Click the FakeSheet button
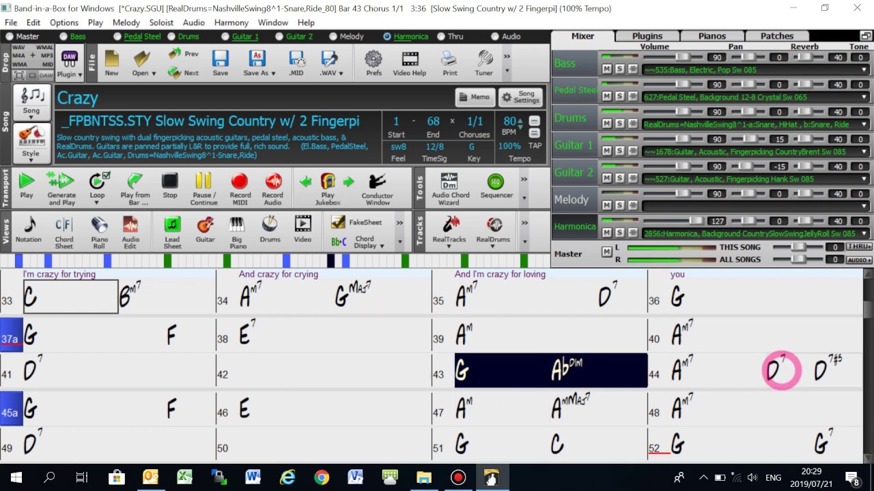874x491 pixels. click(356, 222)
